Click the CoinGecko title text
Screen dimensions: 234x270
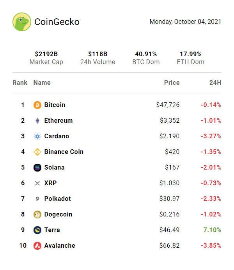click(x=57, y=22)
